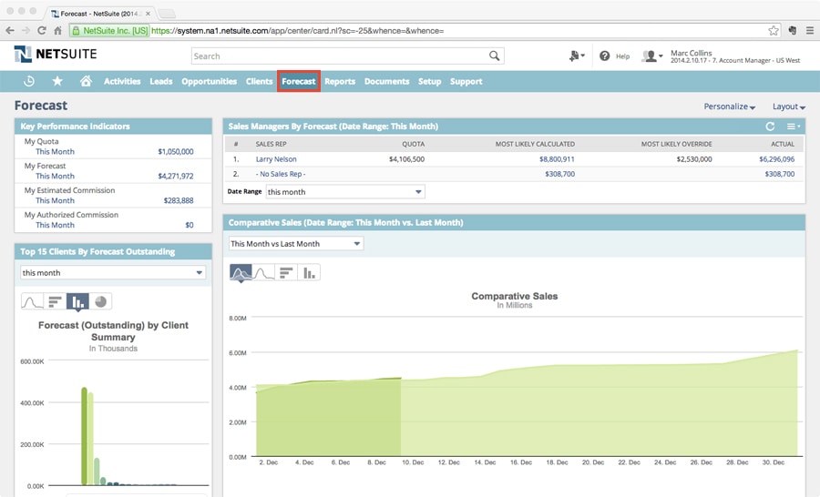This screenshot has height=497, width=820.
Task: Select line chart view in Comparative Sales
Action: pyautogui.click(x=263, y=272)
